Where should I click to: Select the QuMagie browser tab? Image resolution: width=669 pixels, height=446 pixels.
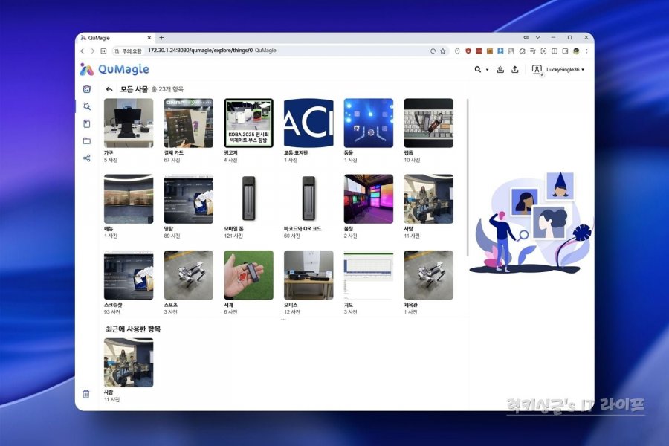click(x=115, y=38)
